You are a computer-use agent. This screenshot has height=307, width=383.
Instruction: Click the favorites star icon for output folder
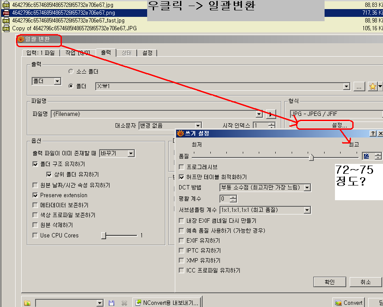coord(373,86)
